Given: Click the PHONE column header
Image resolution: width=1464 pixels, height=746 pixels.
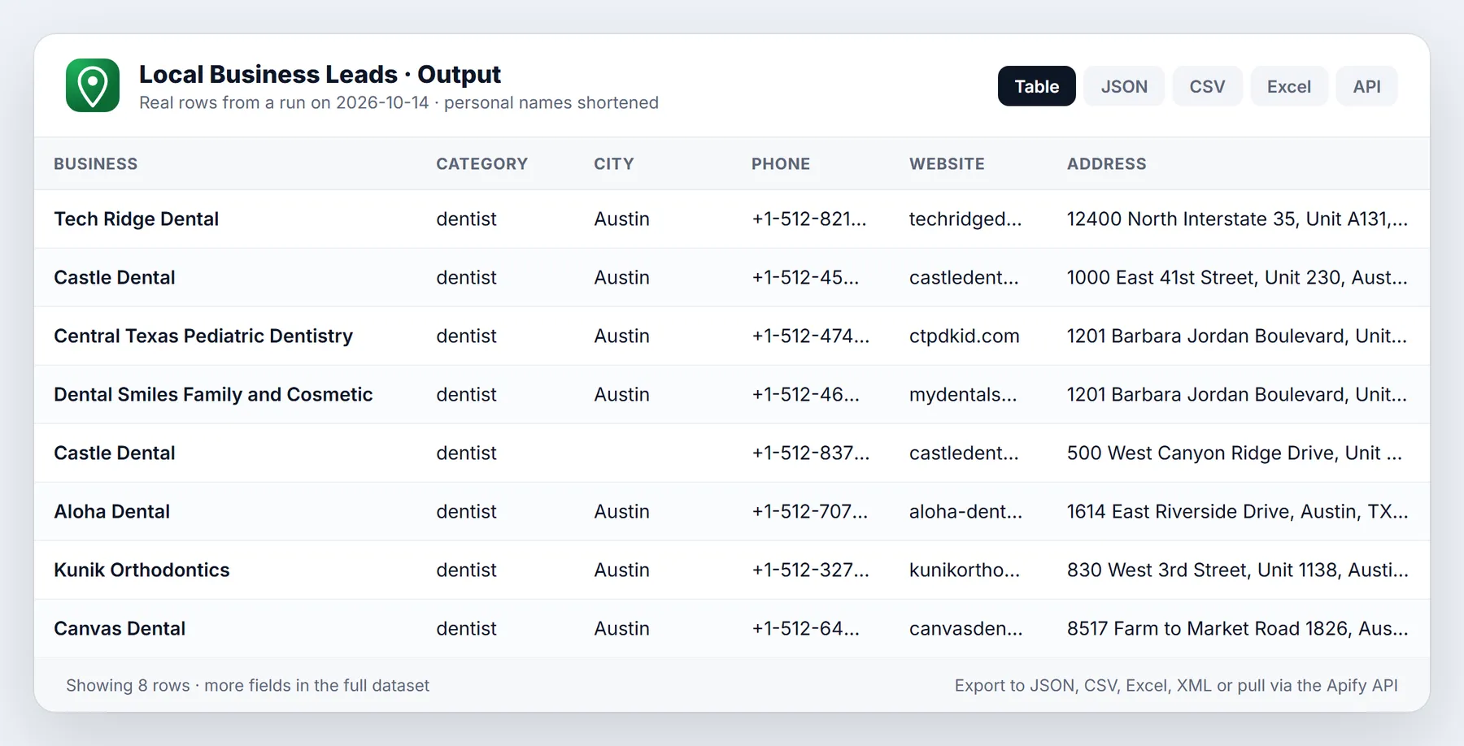Looking at the screenshot, I should pos(781,164).
